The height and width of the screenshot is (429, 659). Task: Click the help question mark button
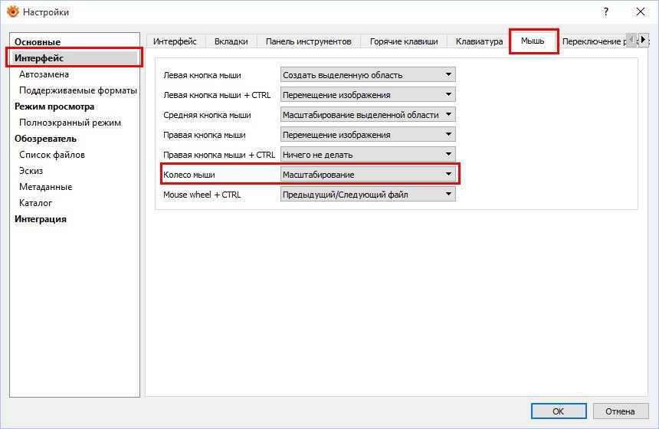tap(605, 11)
